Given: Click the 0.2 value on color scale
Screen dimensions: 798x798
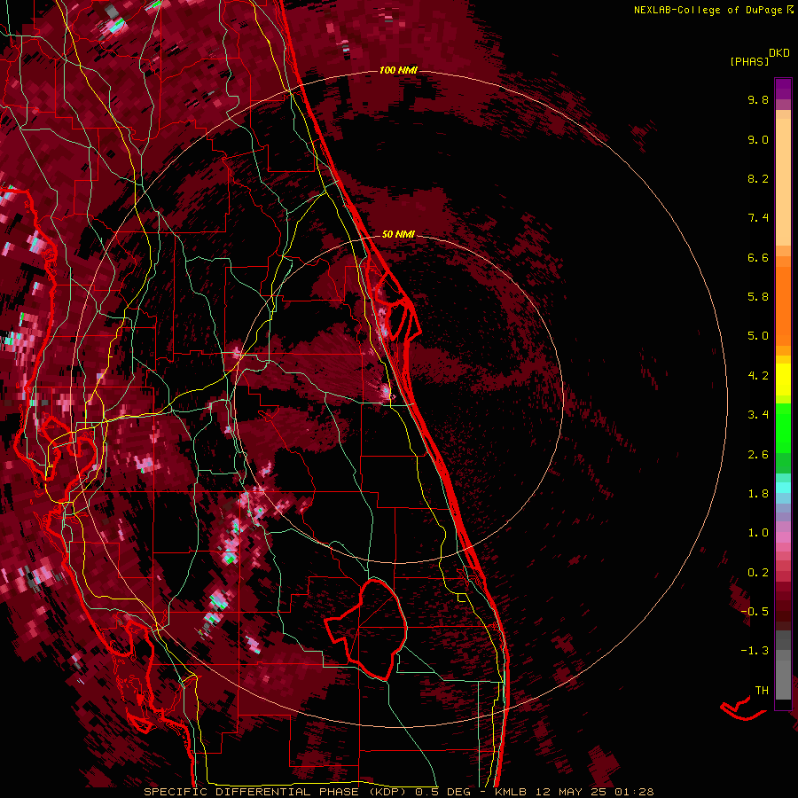Looking at the screenshot, I should tap(758, 573).
